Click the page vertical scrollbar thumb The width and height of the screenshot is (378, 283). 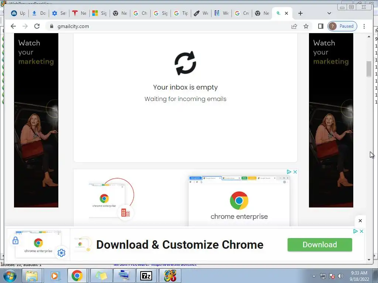[x=369, y=69]
